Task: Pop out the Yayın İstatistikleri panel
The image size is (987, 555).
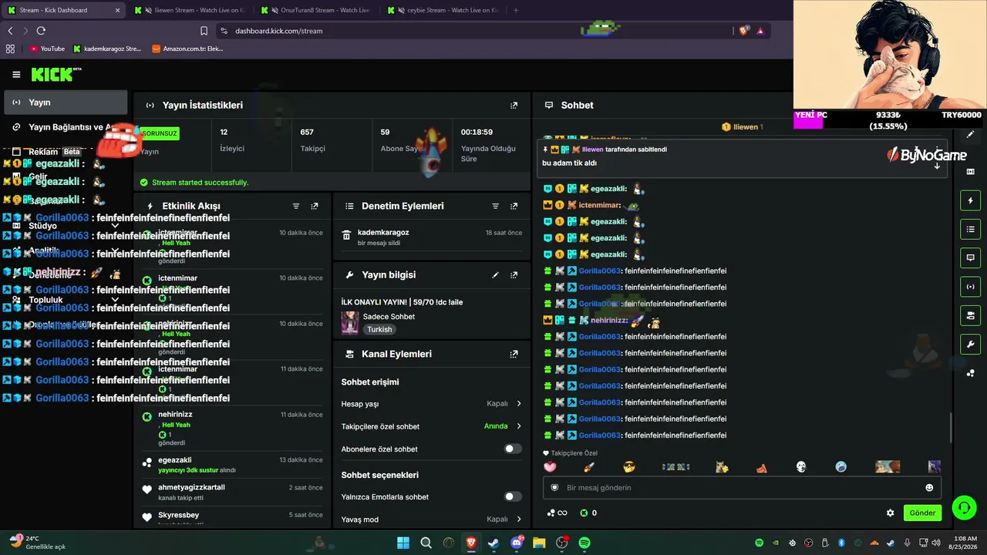Action: pyautogui.click(x=514, y=105)
